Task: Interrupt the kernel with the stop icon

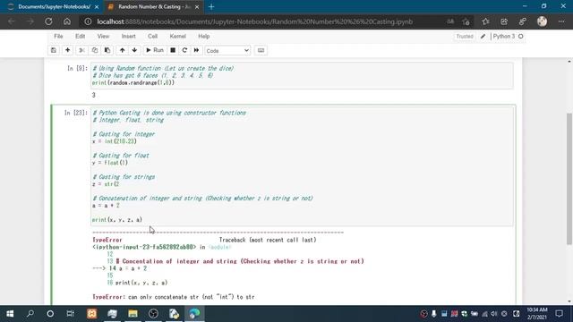Action: 173,50
